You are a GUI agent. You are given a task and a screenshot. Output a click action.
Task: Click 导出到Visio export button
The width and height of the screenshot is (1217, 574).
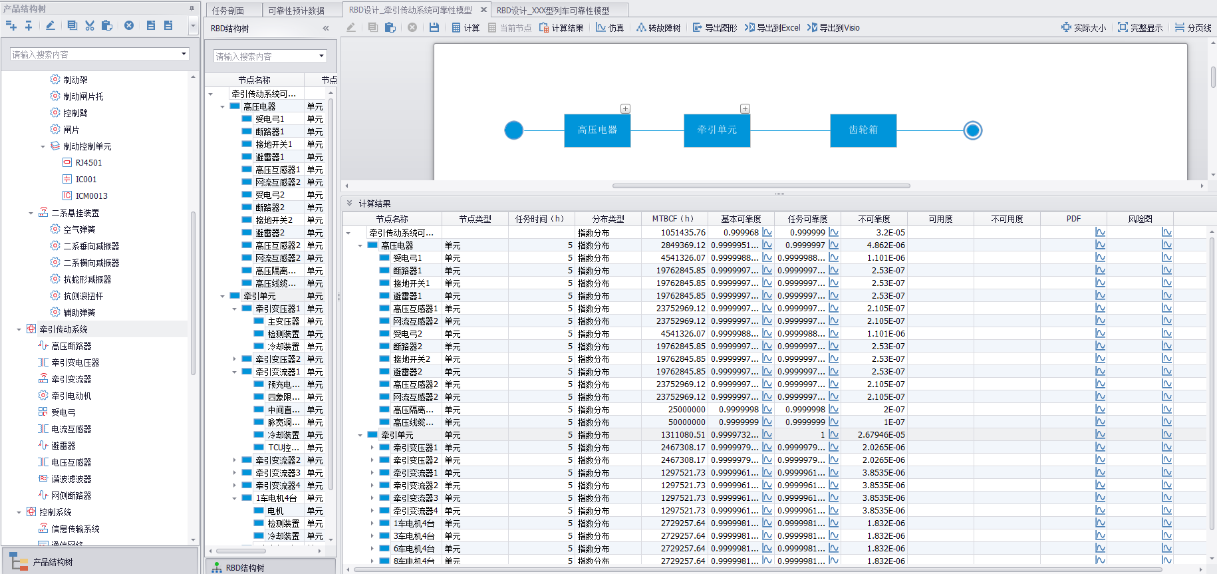tap(833, 27)
